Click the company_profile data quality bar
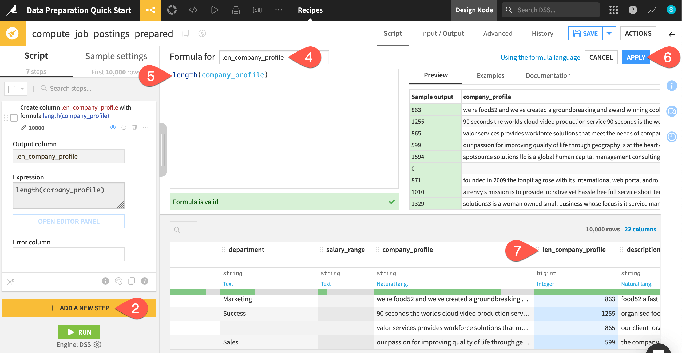Screen dimensions: 682x353 454,292
